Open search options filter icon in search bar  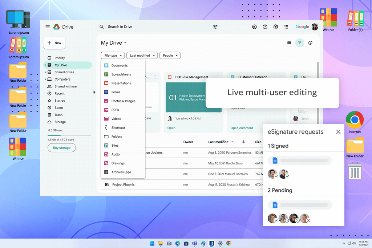(x=215, y=27)
